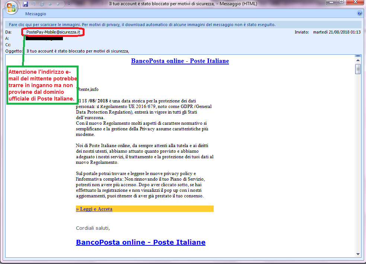Click the split bar above the scrollbar

click(358, 56)
